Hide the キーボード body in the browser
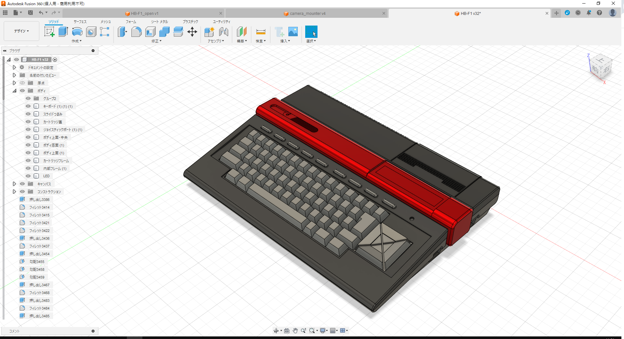The width and height of the screenshot is (624, 339). point(28,106)
